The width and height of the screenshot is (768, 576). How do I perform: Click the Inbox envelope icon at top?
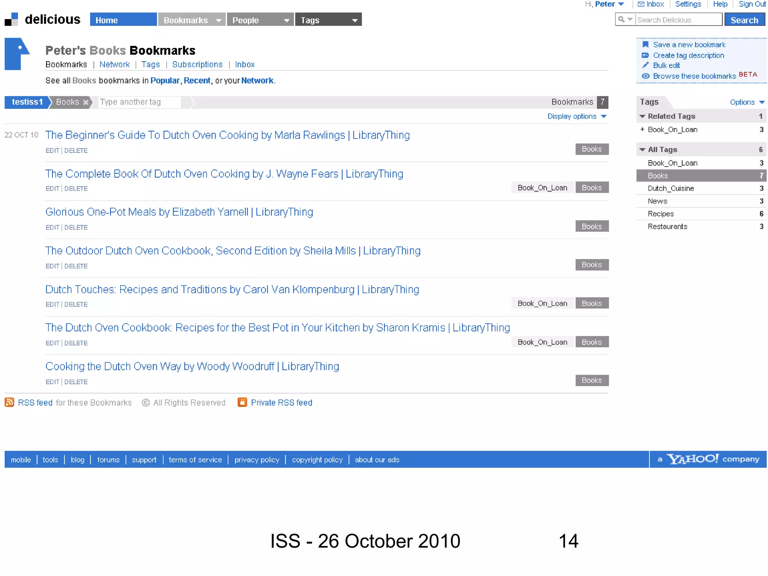(641, 4)
